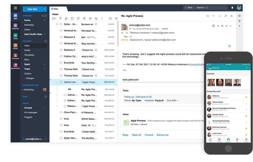Toggle favorite star for Bankston Pearson
The image size is (253, 162).
coord(246,128)
